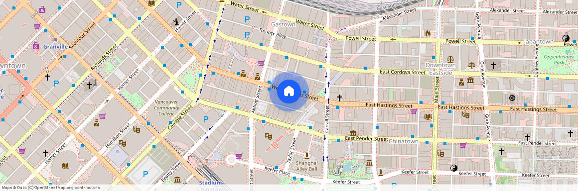Screen dimensions: 578x191
Task: Select the shopping bag icon beside Granville label
Action: coord(35,46)
